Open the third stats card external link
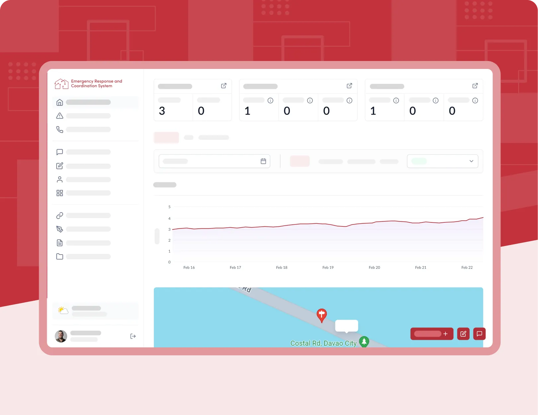The image size is (538, 415). tap(475, 86)
